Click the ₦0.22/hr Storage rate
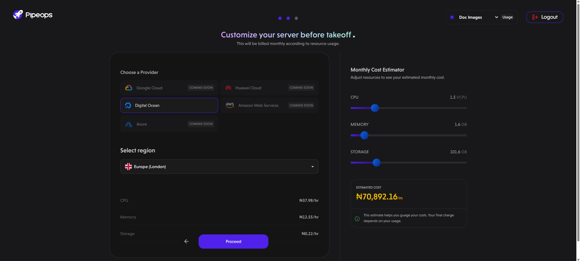 click(310, 234)
